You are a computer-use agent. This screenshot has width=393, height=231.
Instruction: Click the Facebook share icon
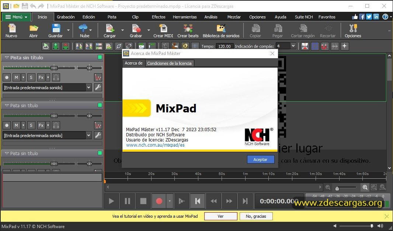(362, 17)
